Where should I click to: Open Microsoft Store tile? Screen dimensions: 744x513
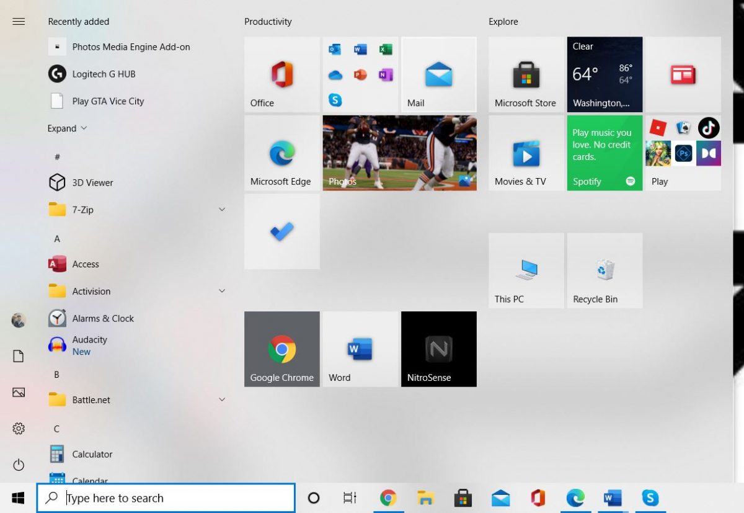click(526, 74)
